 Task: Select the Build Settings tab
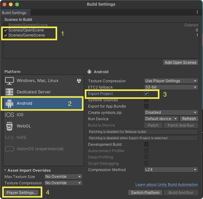click(14, 13)
